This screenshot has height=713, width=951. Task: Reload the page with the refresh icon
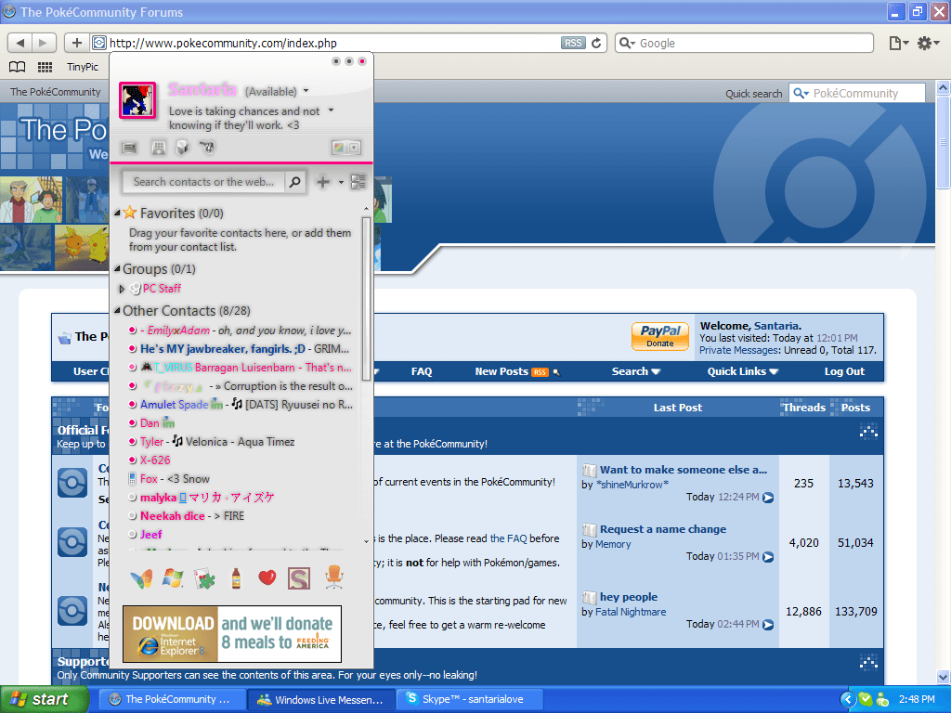coord(596,43)
